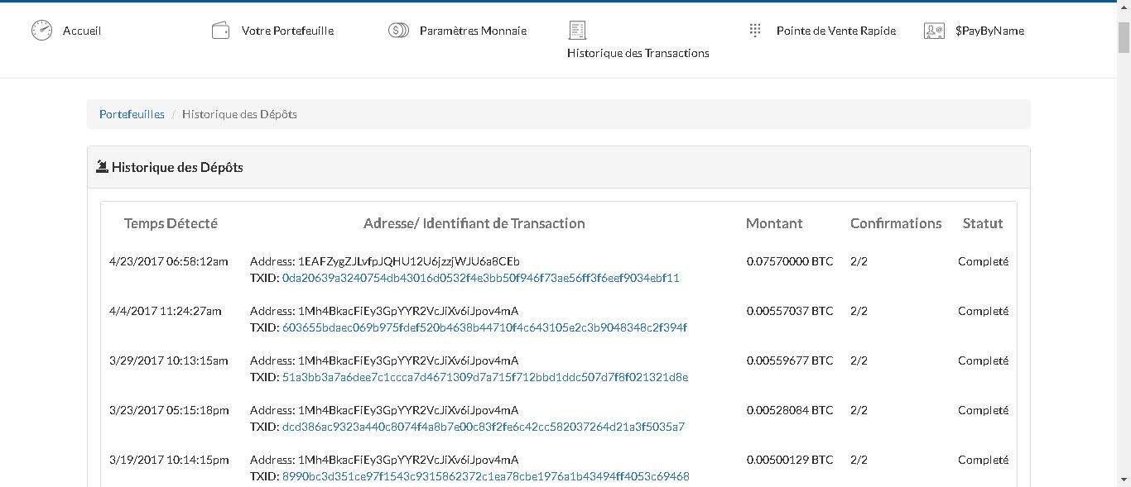Open TXID link starting with 51a3bb3a

click(484, 378)
